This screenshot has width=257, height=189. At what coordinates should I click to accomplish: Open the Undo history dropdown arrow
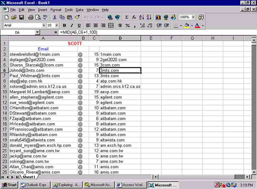pos(92,17)
